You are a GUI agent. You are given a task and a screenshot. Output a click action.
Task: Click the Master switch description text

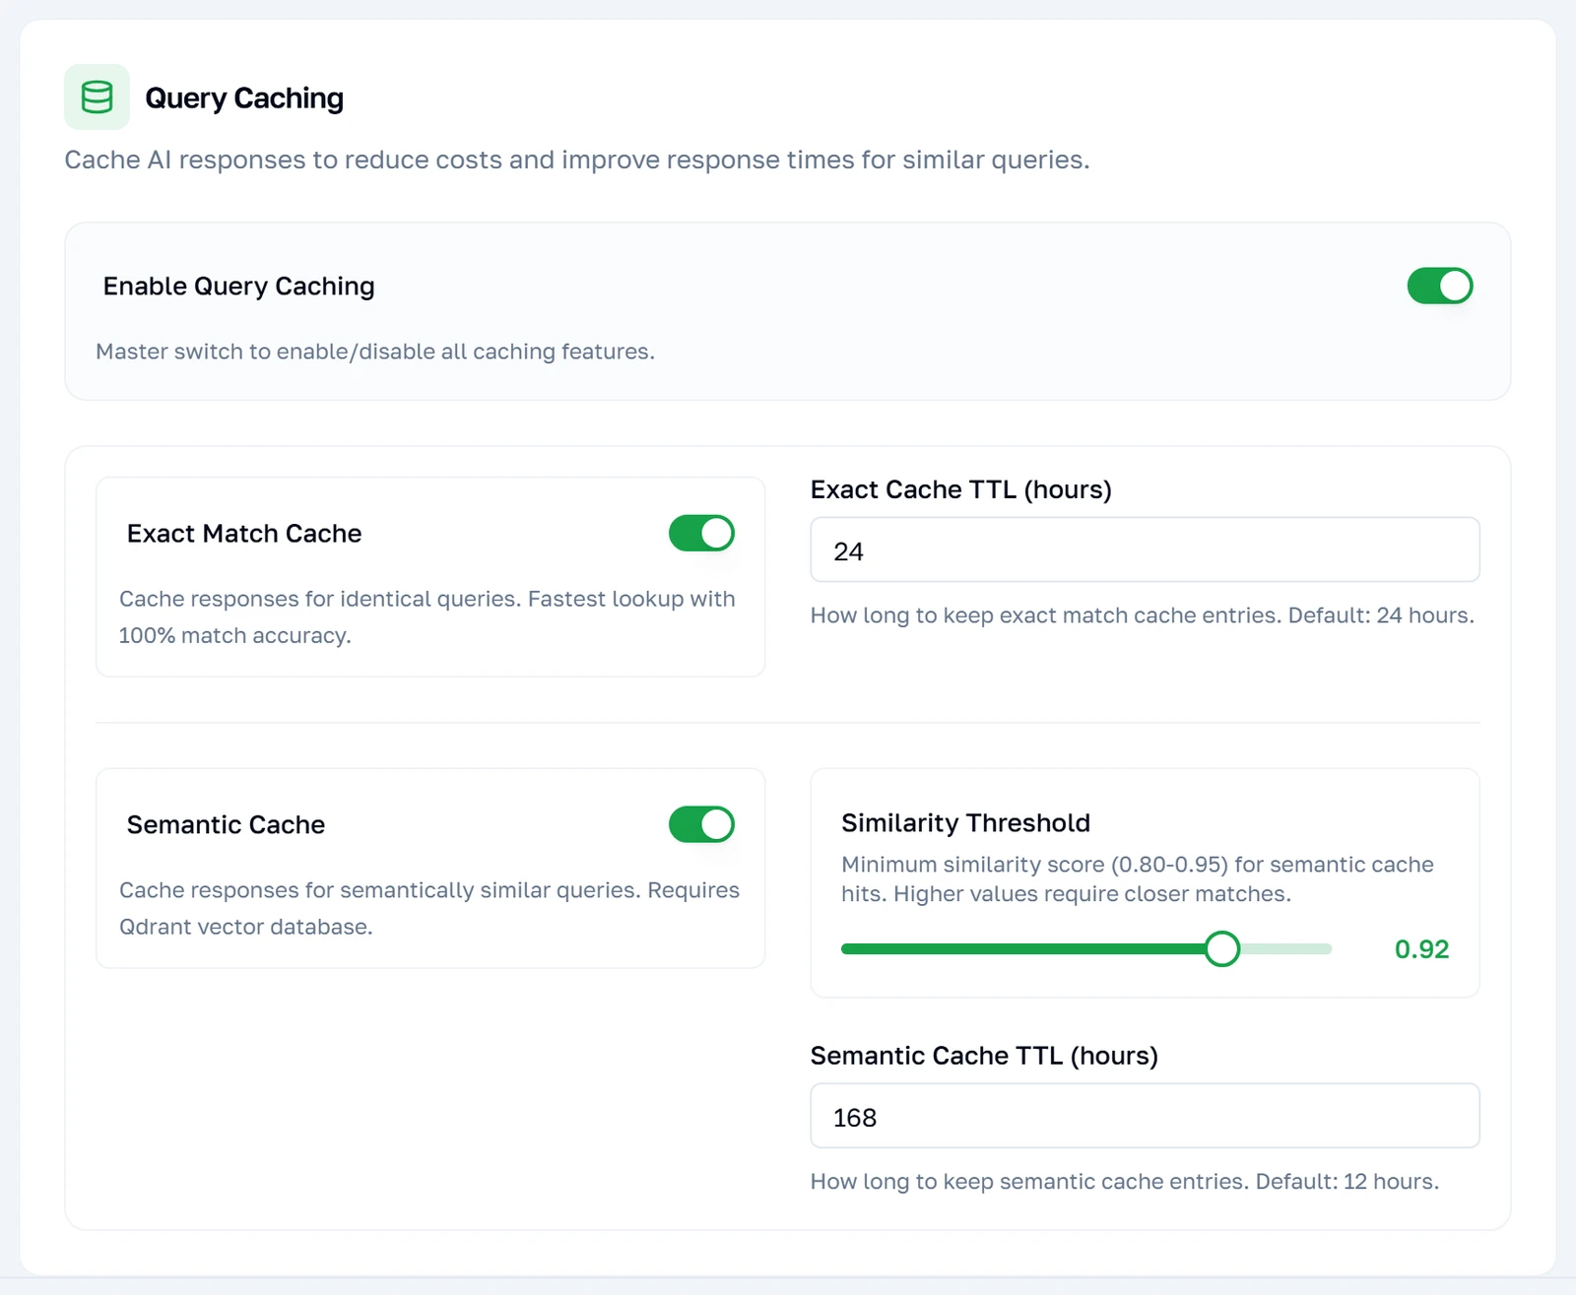tap(375, 352)
